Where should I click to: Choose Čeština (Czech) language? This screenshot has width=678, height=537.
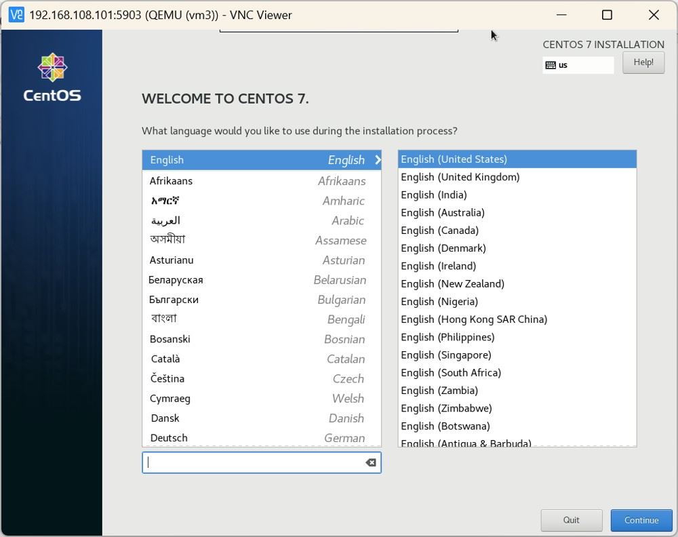(x=262, y=379)
